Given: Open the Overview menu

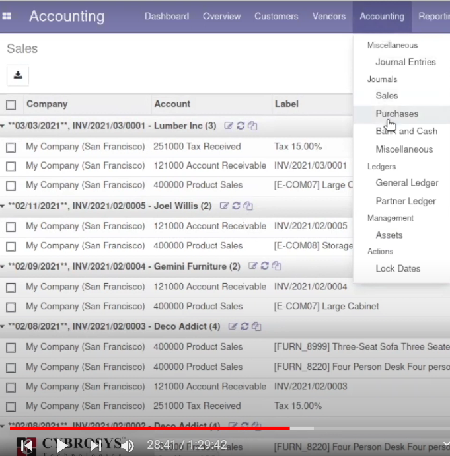Looking at the screenshot, I should tap(222, 16).
